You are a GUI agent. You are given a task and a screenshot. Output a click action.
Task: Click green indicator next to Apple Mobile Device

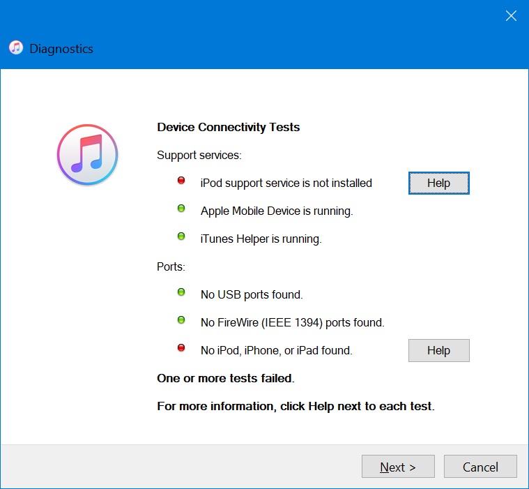[x=181, y=209]
